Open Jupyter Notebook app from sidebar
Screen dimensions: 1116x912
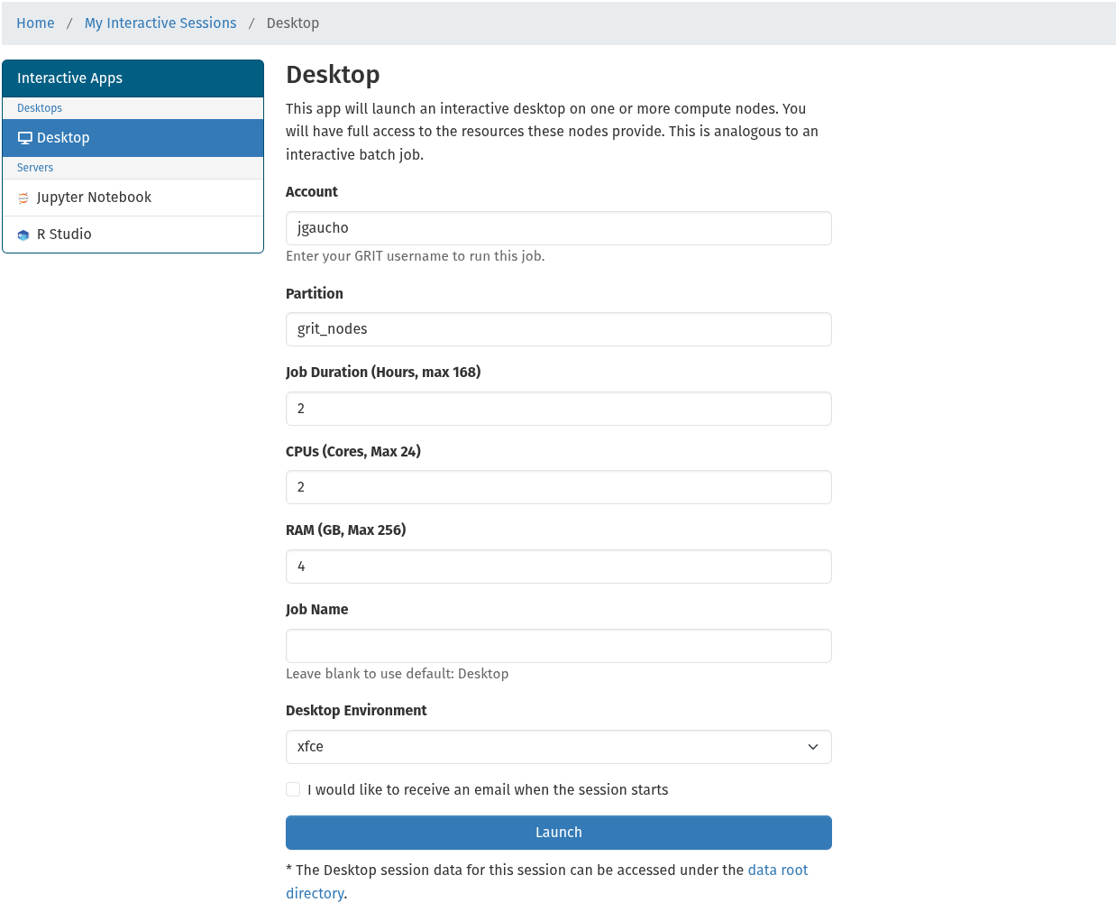[94, 198]
